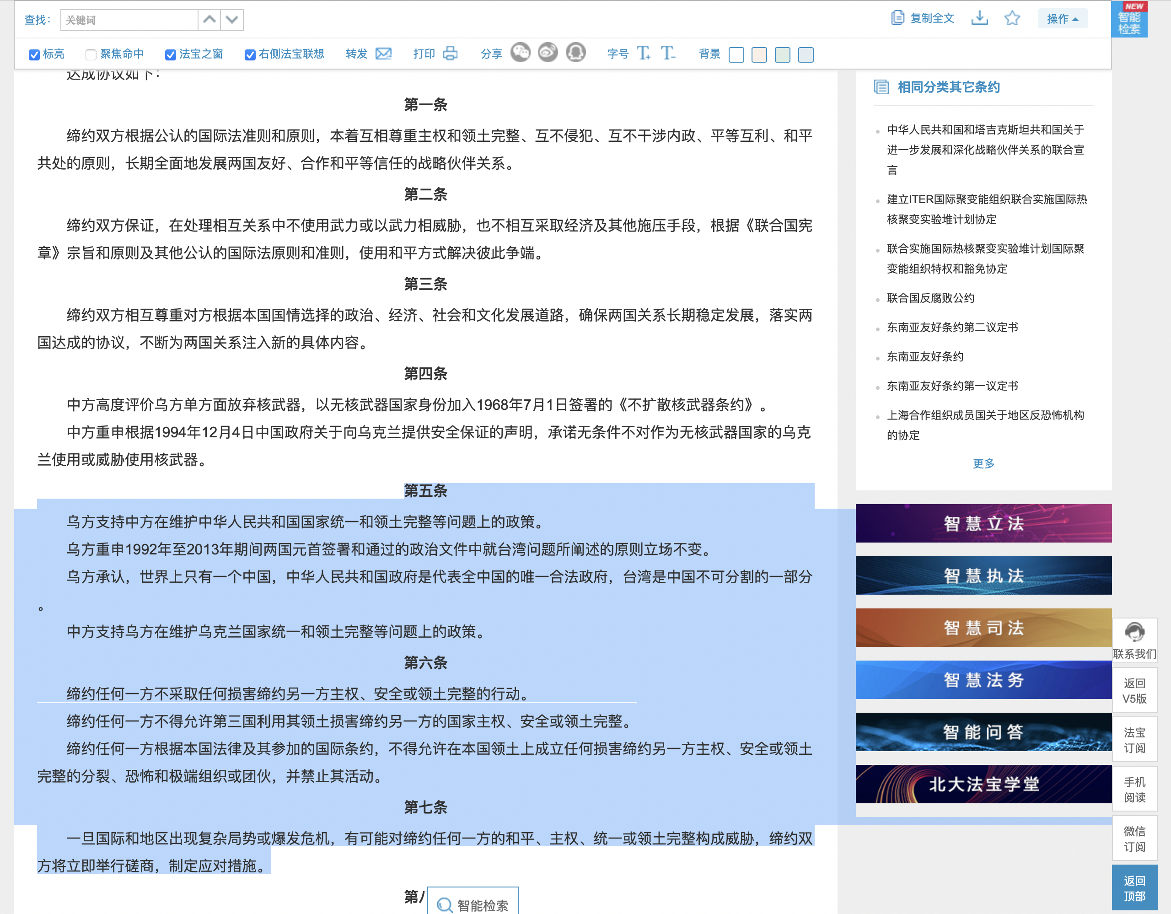Viewport: 1171px width, 914px height.
Task: Toggle the 法宝之窗 checkbox
Action: [171, 55]
